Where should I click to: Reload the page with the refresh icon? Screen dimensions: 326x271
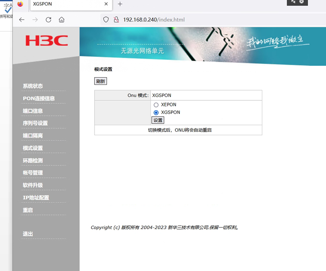(48, 20)
